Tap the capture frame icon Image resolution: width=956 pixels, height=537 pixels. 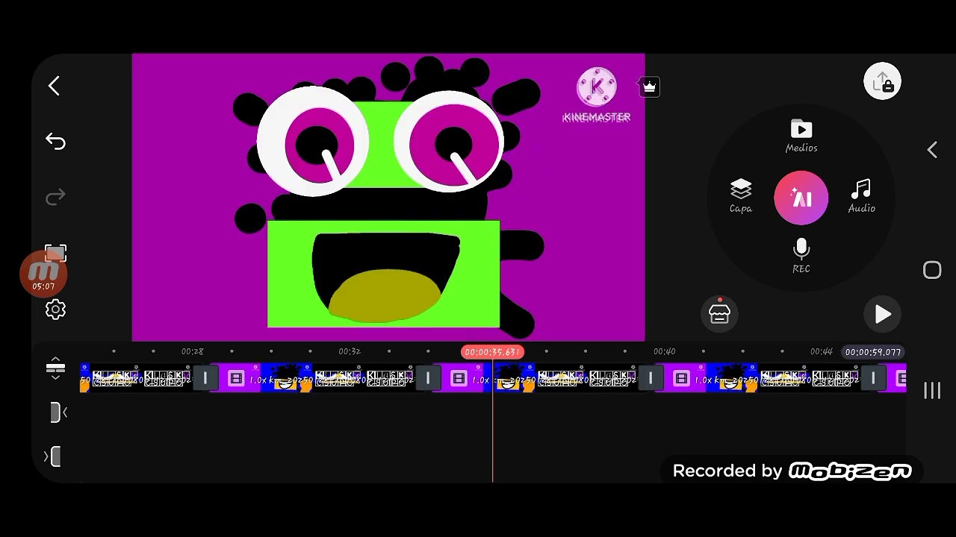point(56,254)
